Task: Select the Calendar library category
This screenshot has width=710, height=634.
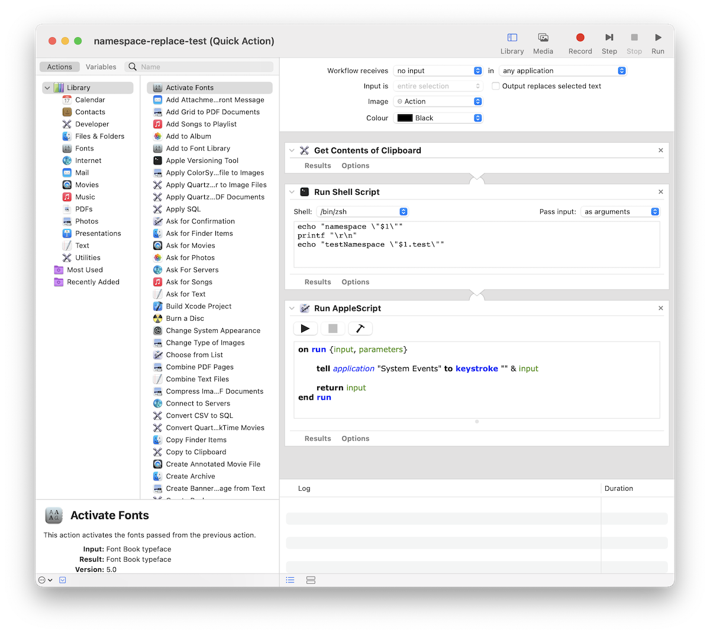Action: point(90,100)
